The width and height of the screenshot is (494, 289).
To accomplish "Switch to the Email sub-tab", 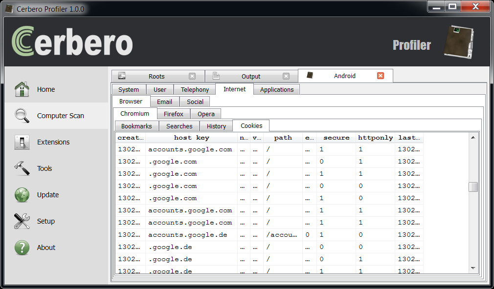I will click(164, 102).
